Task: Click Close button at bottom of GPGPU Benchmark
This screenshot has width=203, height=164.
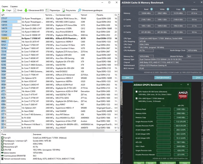Action: click(x=185, y=163)
